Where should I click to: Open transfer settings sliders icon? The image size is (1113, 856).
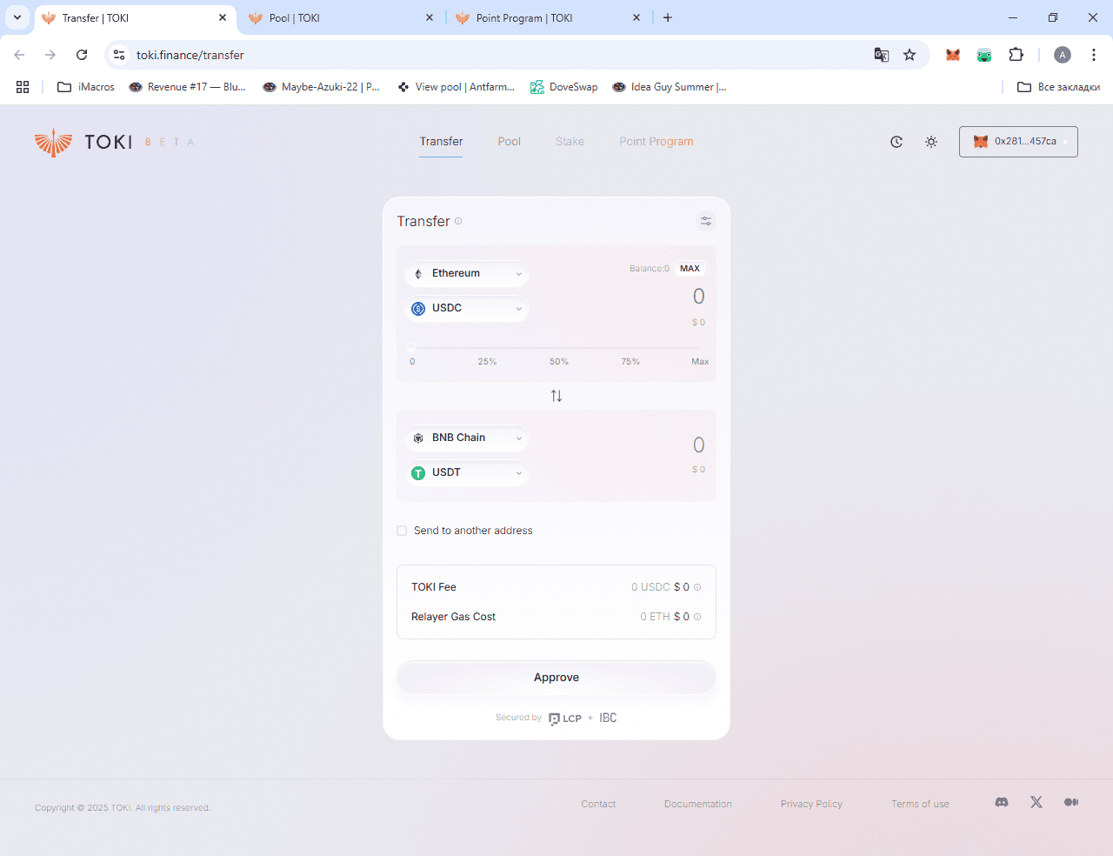tap(706, 221)
